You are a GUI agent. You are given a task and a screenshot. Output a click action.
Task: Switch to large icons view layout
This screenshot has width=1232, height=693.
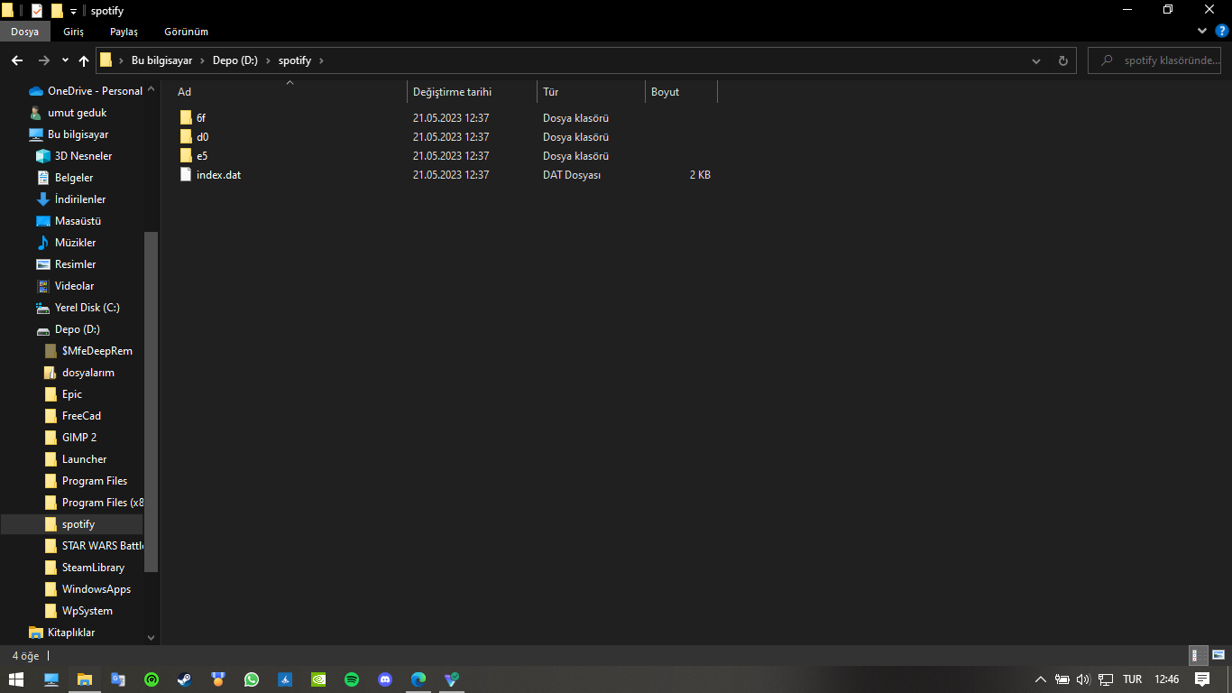click(1218, 656)
